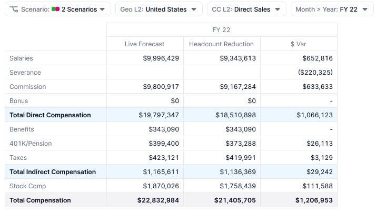The image size is (376, 213).
Task: Click the $ Var column header
Action: (299, 44)
